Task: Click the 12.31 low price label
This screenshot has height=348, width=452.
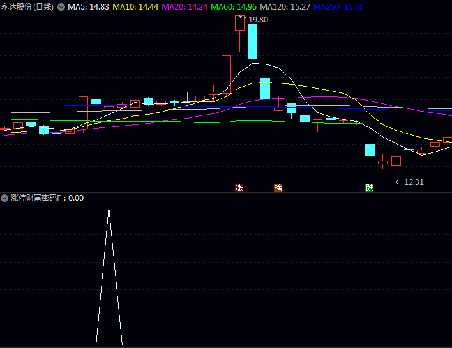Action: pyautogui.click(x=414, y=182)
